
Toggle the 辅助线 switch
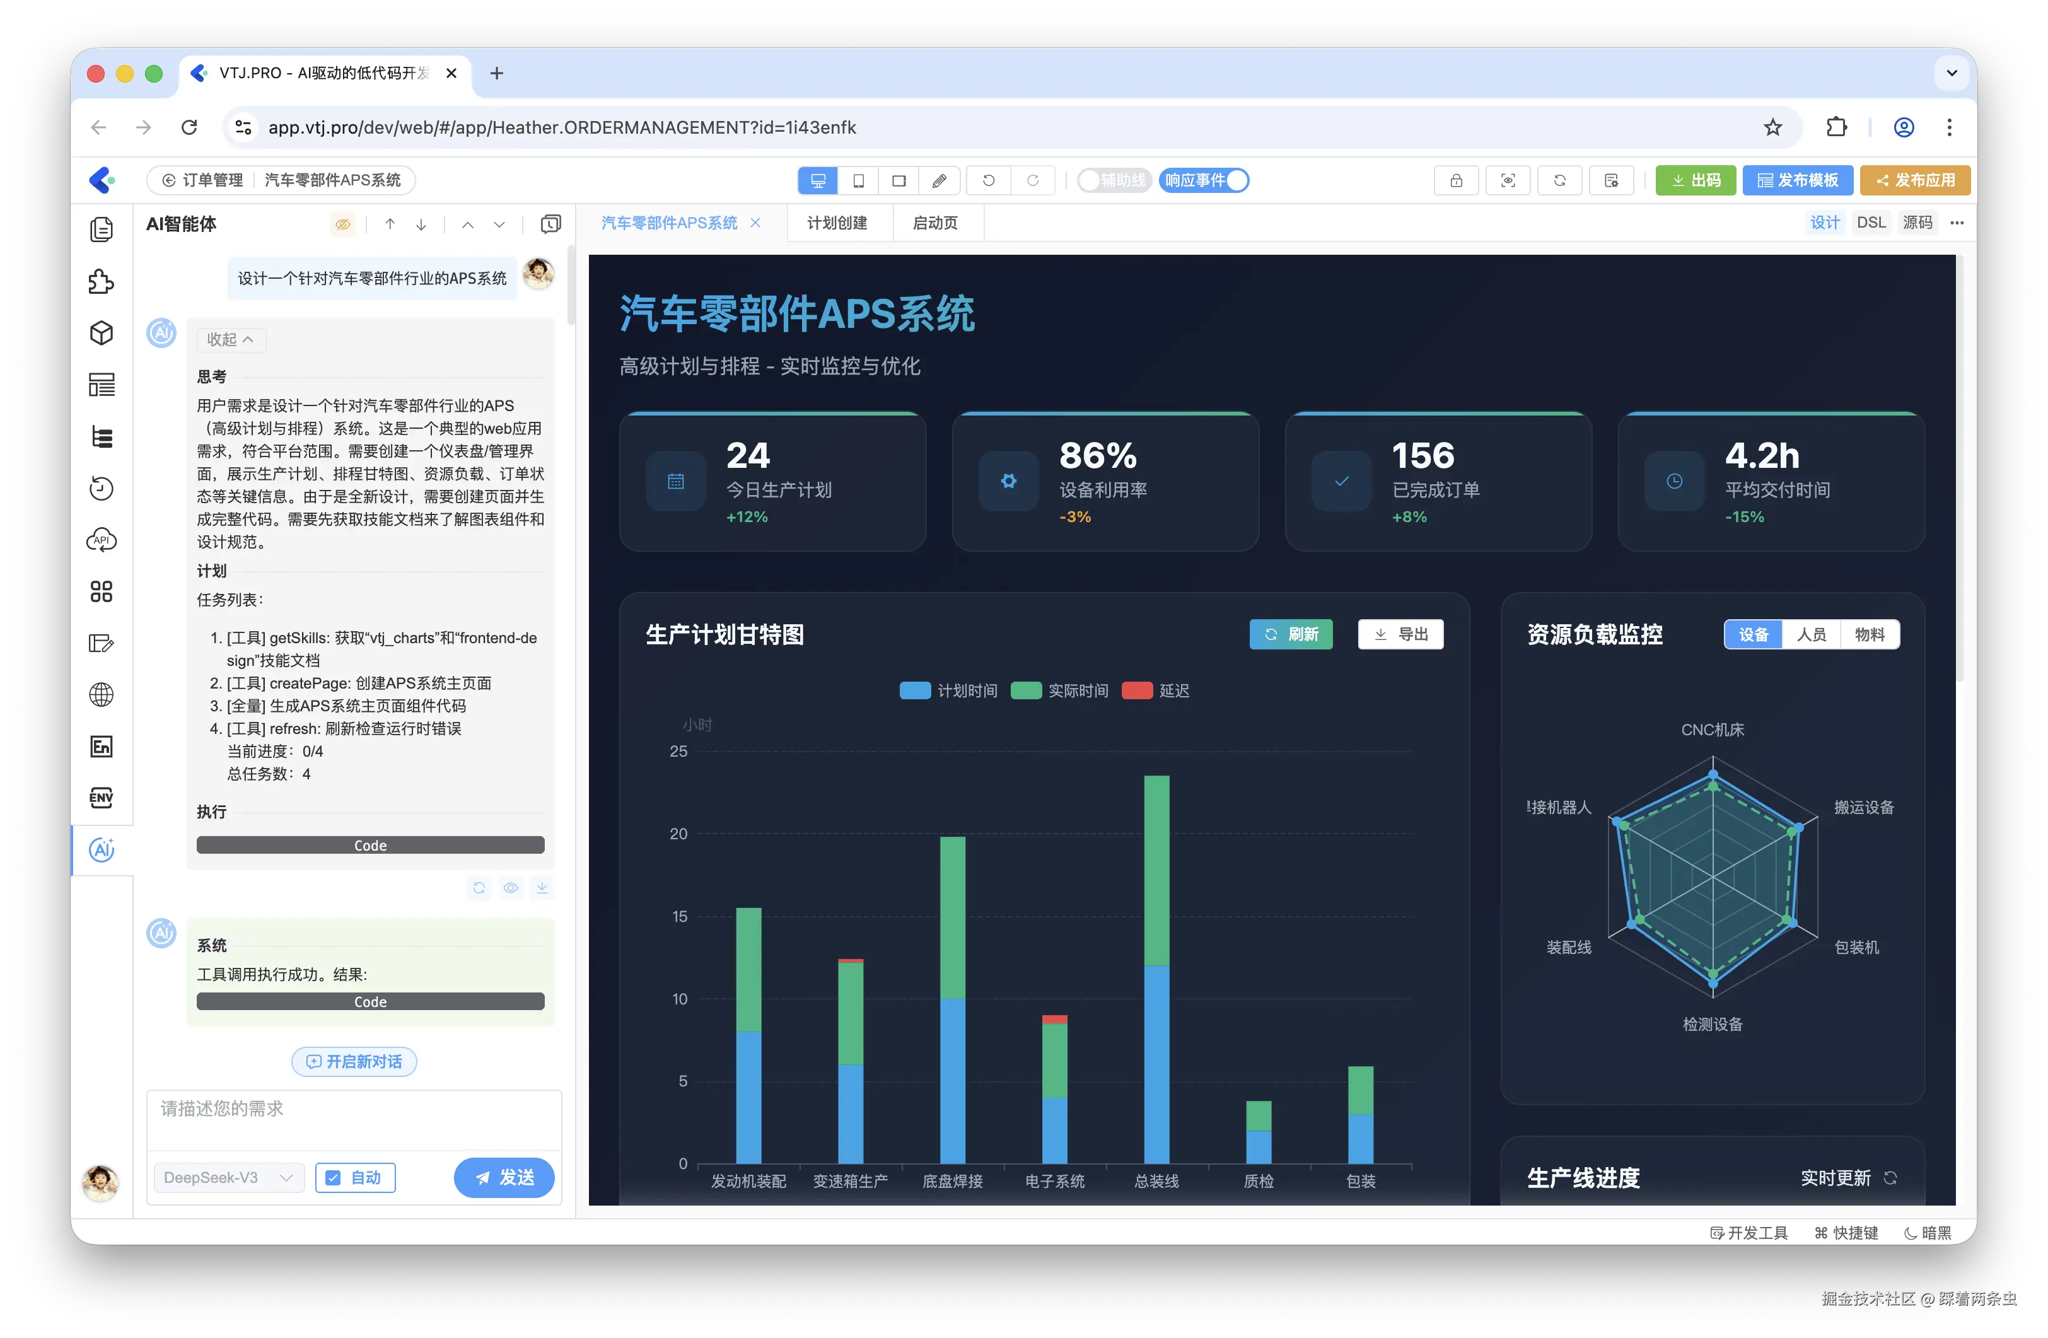(x=1114, y=181)
